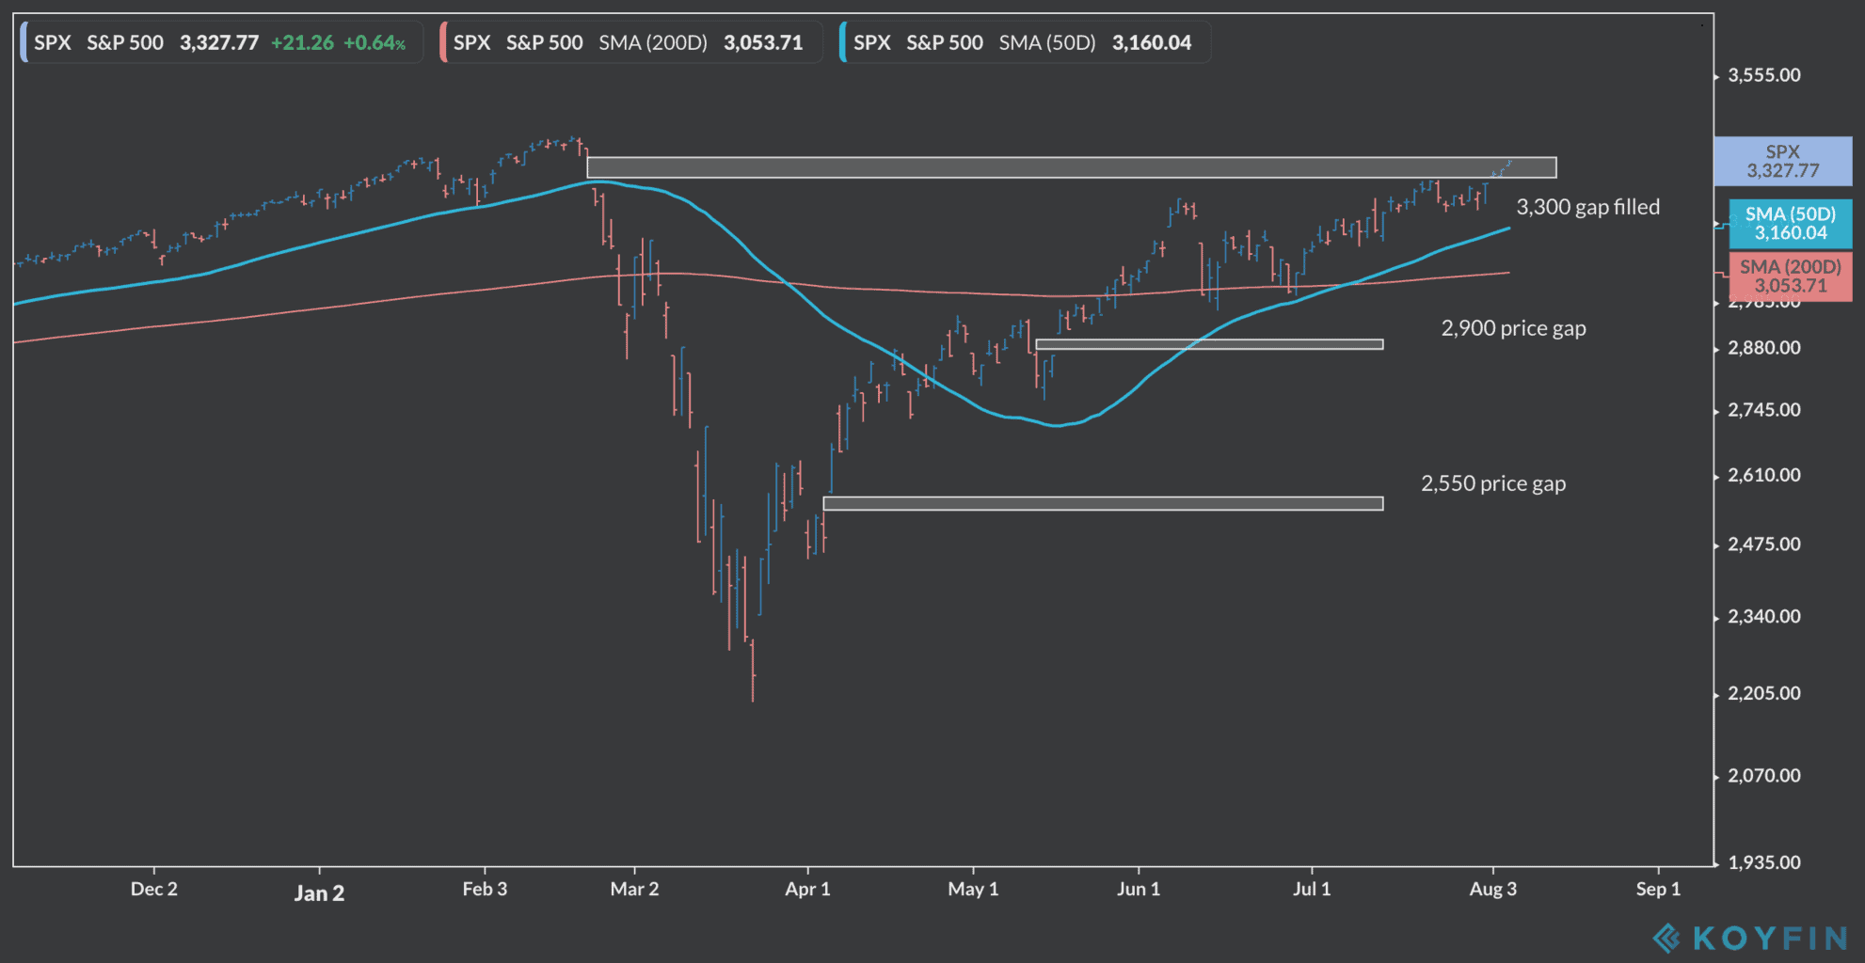This screenshot has height=963, width=1865.
Task: Select the 2,900 gap rectangle drawing
Action: pyautogui.click(x=1209, y=344)
